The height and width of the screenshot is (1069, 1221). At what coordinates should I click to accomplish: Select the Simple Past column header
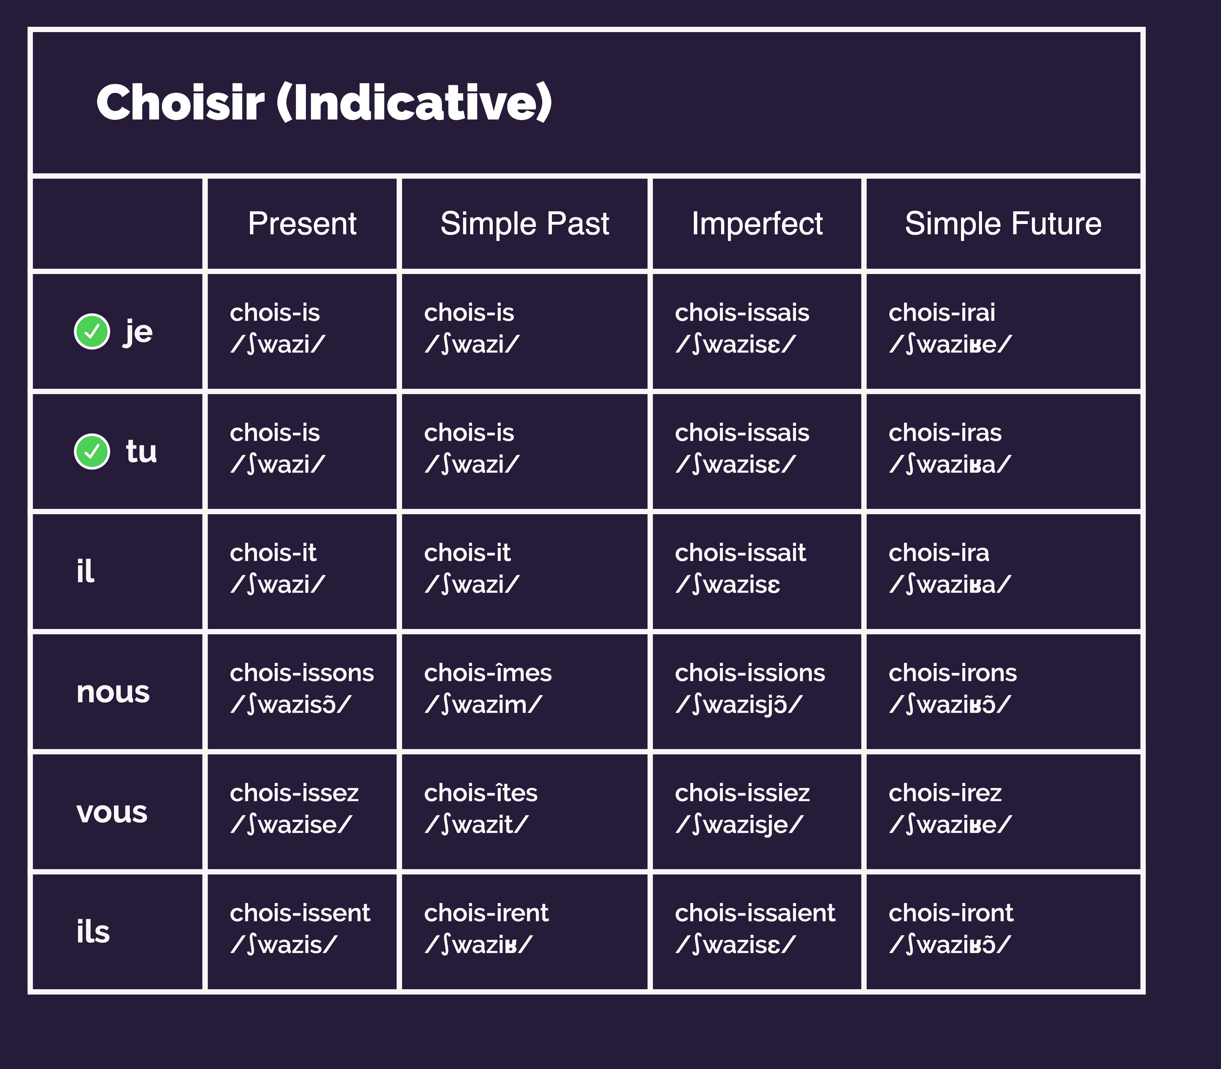[525, 224]
